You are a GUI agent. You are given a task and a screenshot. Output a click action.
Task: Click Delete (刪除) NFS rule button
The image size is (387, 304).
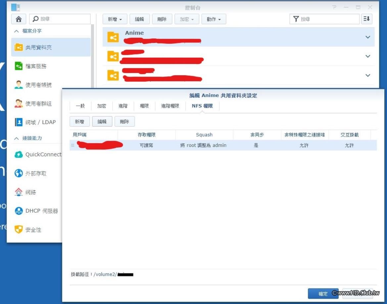click(124, 121)
